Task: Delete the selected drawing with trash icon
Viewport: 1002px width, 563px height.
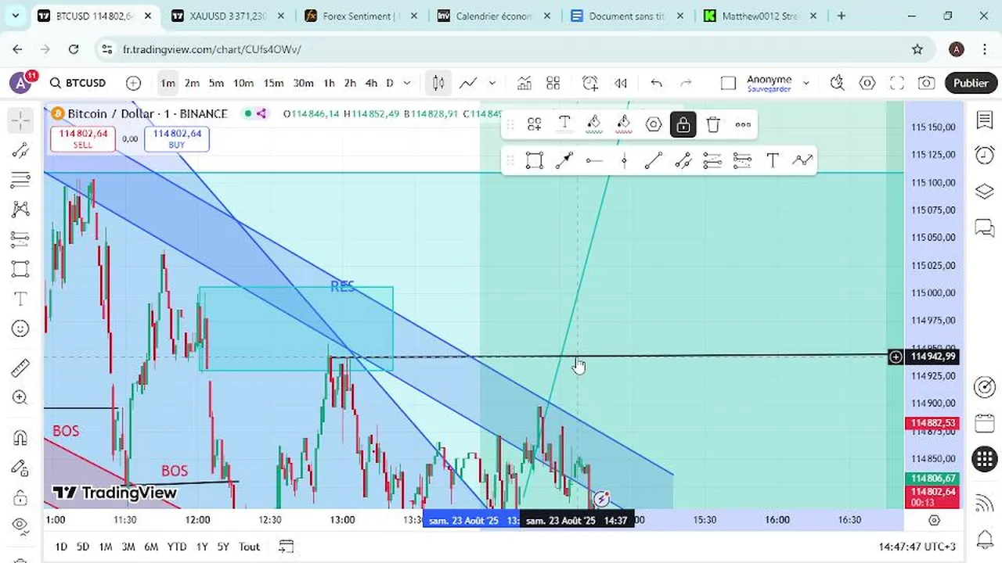Action: pos(713,124)
